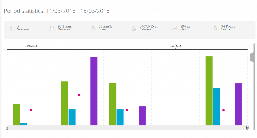Expand the collapsed side panel arrow
Viewport: 257px width, 138px height.
pyautogui.click(x=252, y=58)
